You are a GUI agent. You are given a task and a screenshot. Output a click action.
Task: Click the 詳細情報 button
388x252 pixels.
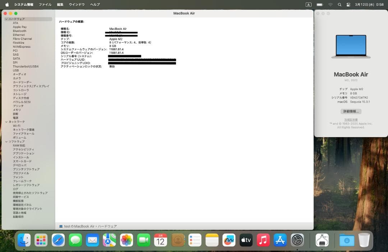(x=351, y=111)
